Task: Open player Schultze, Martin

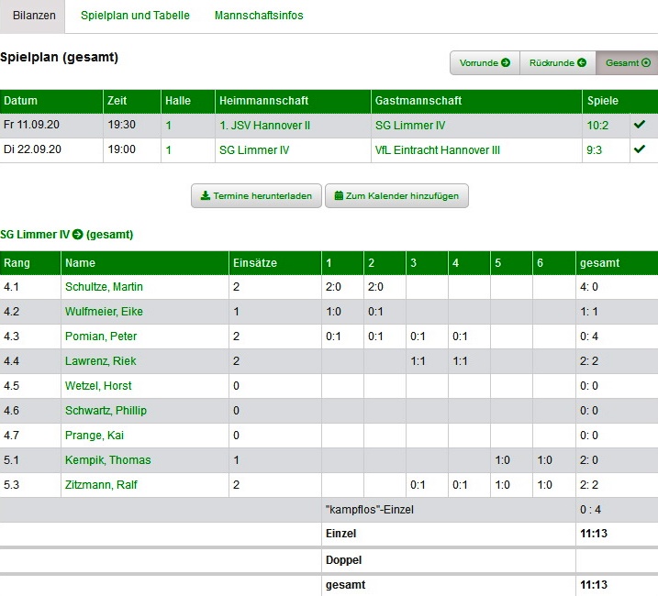Action: click(x=104, y=287)
